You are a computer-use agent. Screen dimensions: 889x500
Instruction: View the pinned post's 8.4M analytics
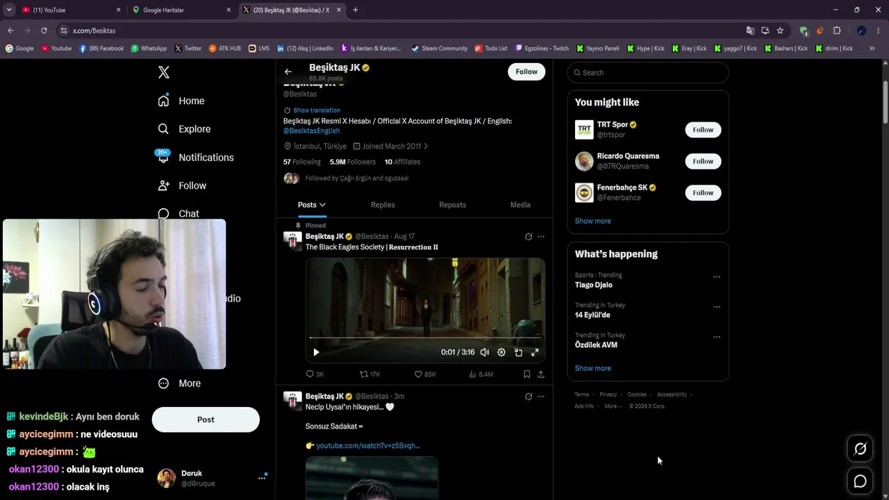tap(481, 374)
